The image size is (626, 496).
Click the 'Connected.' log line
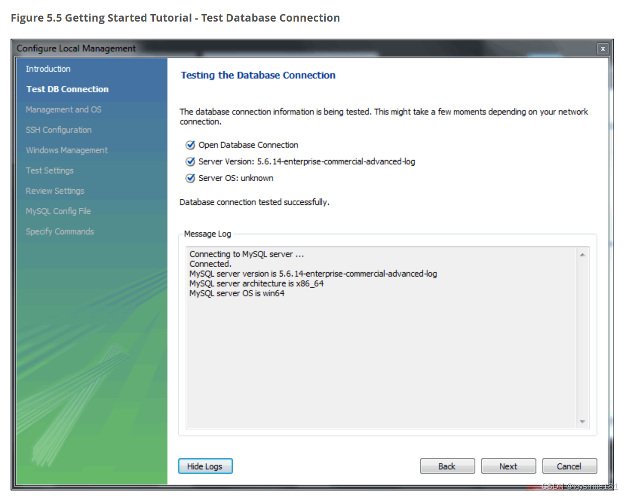point(210,264)
